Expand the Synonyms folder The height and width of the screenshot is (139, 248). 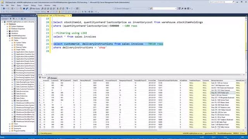tap(10, 129)
